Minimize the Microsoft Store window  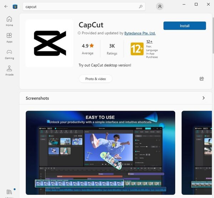click(184, 4)
